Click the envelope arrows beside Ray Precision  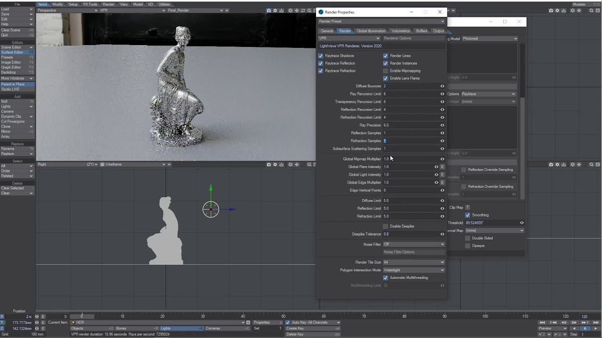(x=442, y=125)
